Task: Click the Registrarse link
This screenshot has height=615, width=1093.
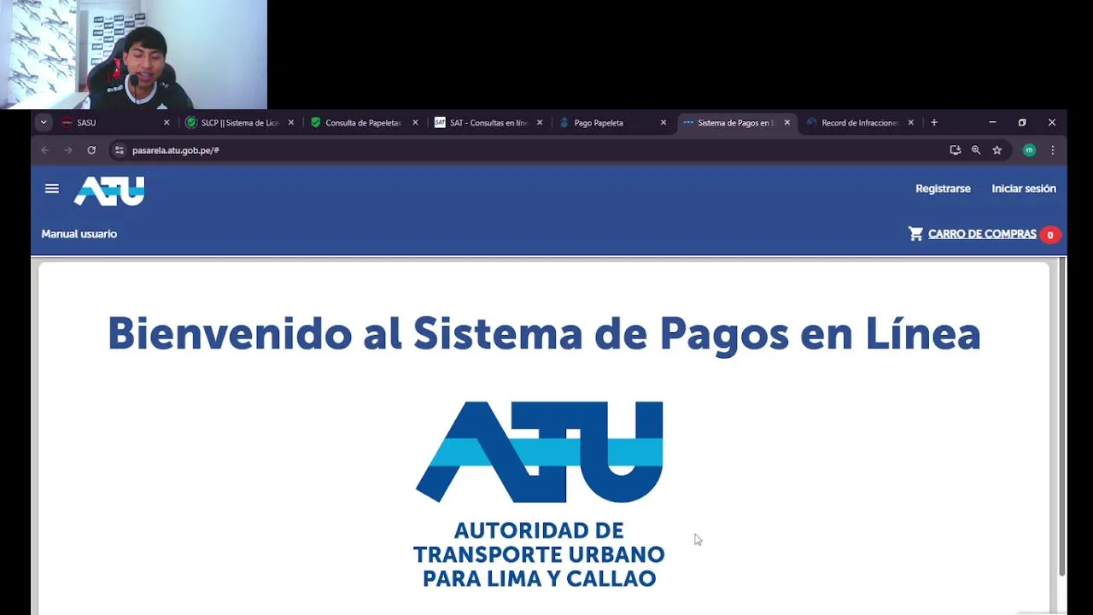Action: [943, 189]
